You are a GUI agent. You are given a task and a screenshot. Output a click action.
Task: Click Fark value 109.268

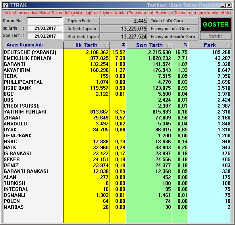(x=221, y=52)
